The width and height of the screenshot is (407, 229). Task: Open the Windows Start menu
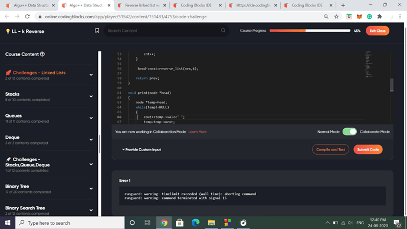click(8, 223)
